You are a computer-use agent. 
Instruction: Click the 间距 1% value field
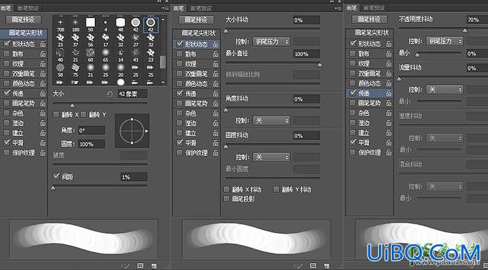pos(134,177)
